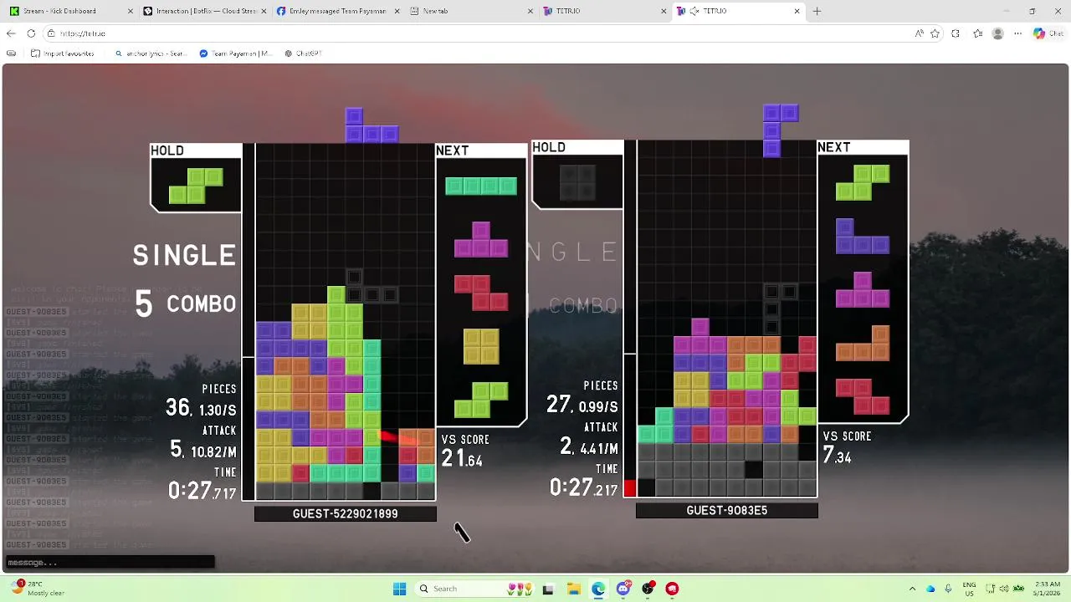Open Task View on the taskbar
1071x602 pixels.
point(548,589)
